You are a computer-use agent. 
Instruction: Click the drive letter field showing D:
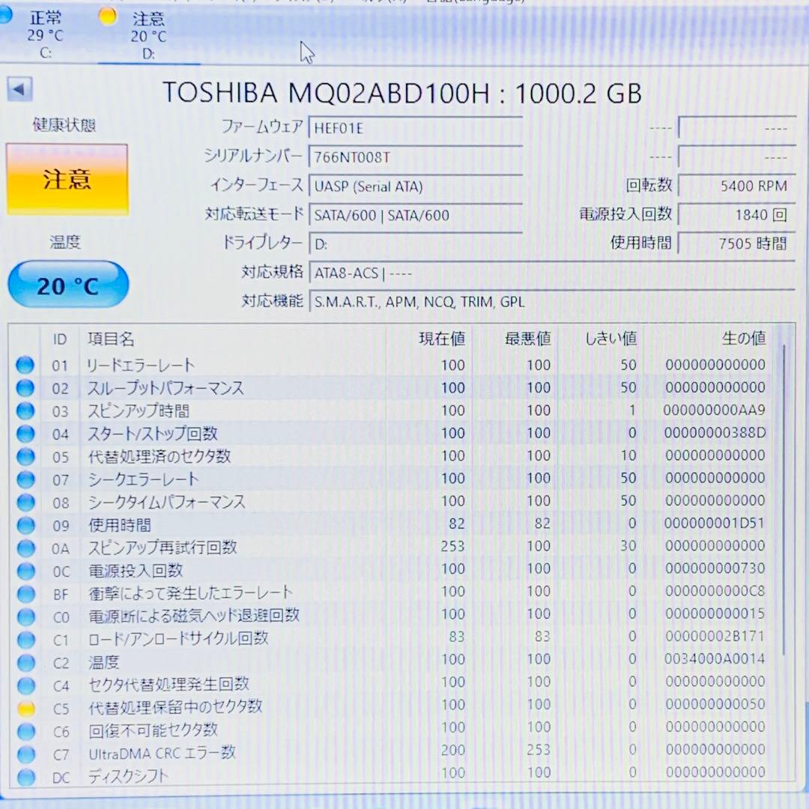coord(416,243)
